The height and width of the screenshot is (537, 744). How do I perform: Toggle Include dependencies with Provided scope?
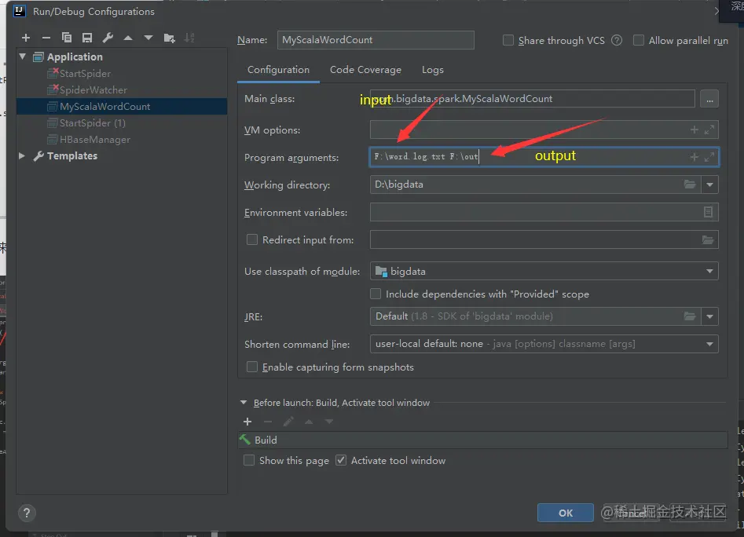(376, 294)
